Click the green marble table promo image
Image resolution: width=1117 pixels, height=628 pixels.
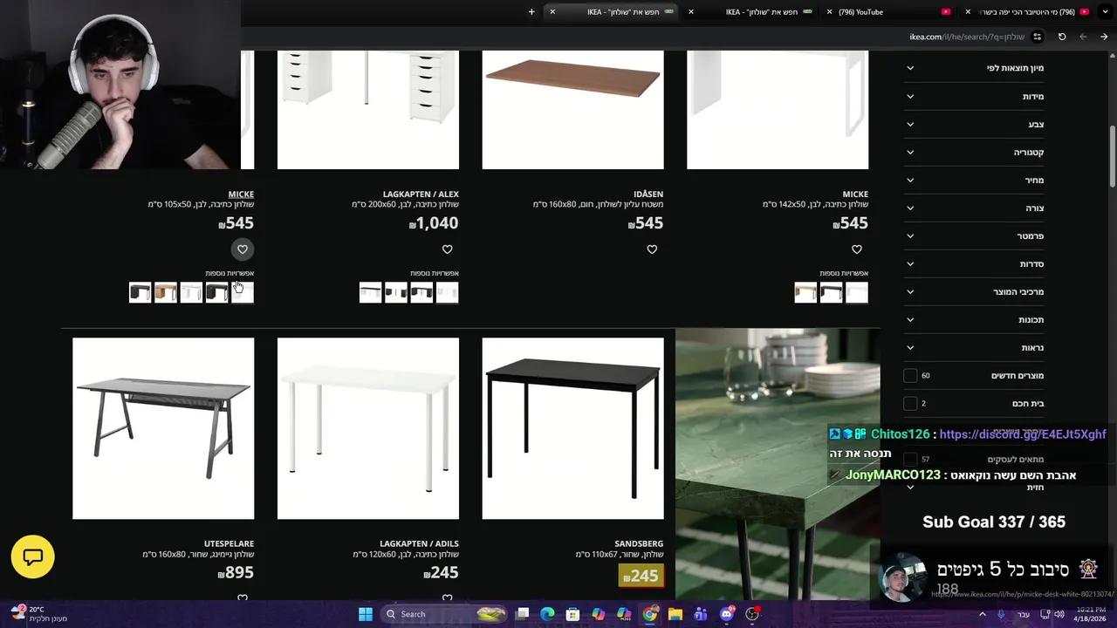click(x=777, y=464)
